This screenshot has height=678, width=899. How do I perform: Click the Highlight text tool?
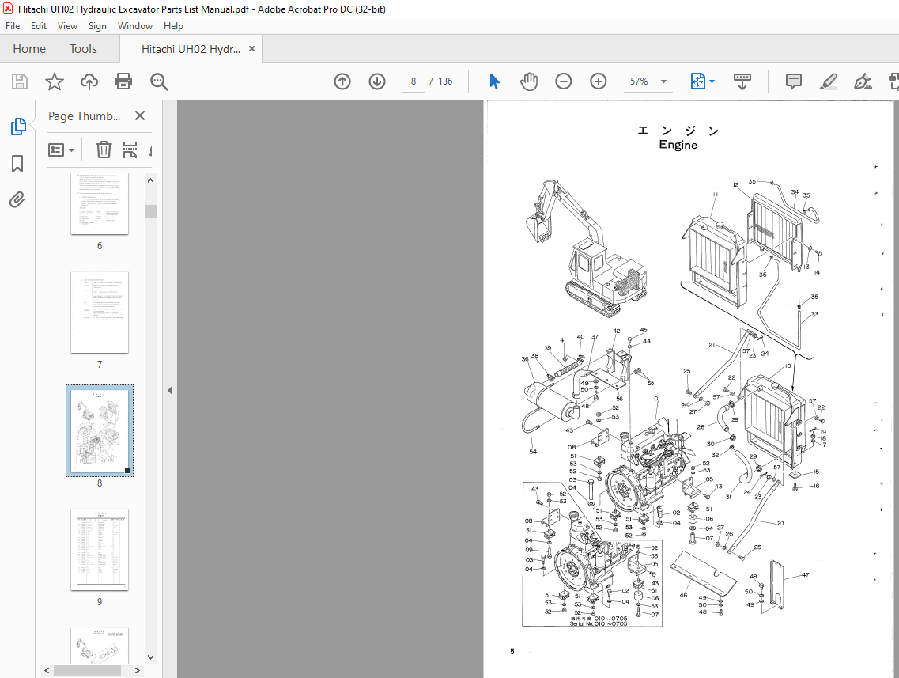tap(828, 81)
